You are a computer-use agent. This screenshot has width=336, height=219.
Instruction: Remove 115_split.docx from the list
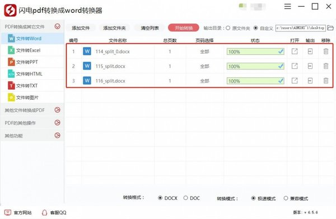pos(326,66)
